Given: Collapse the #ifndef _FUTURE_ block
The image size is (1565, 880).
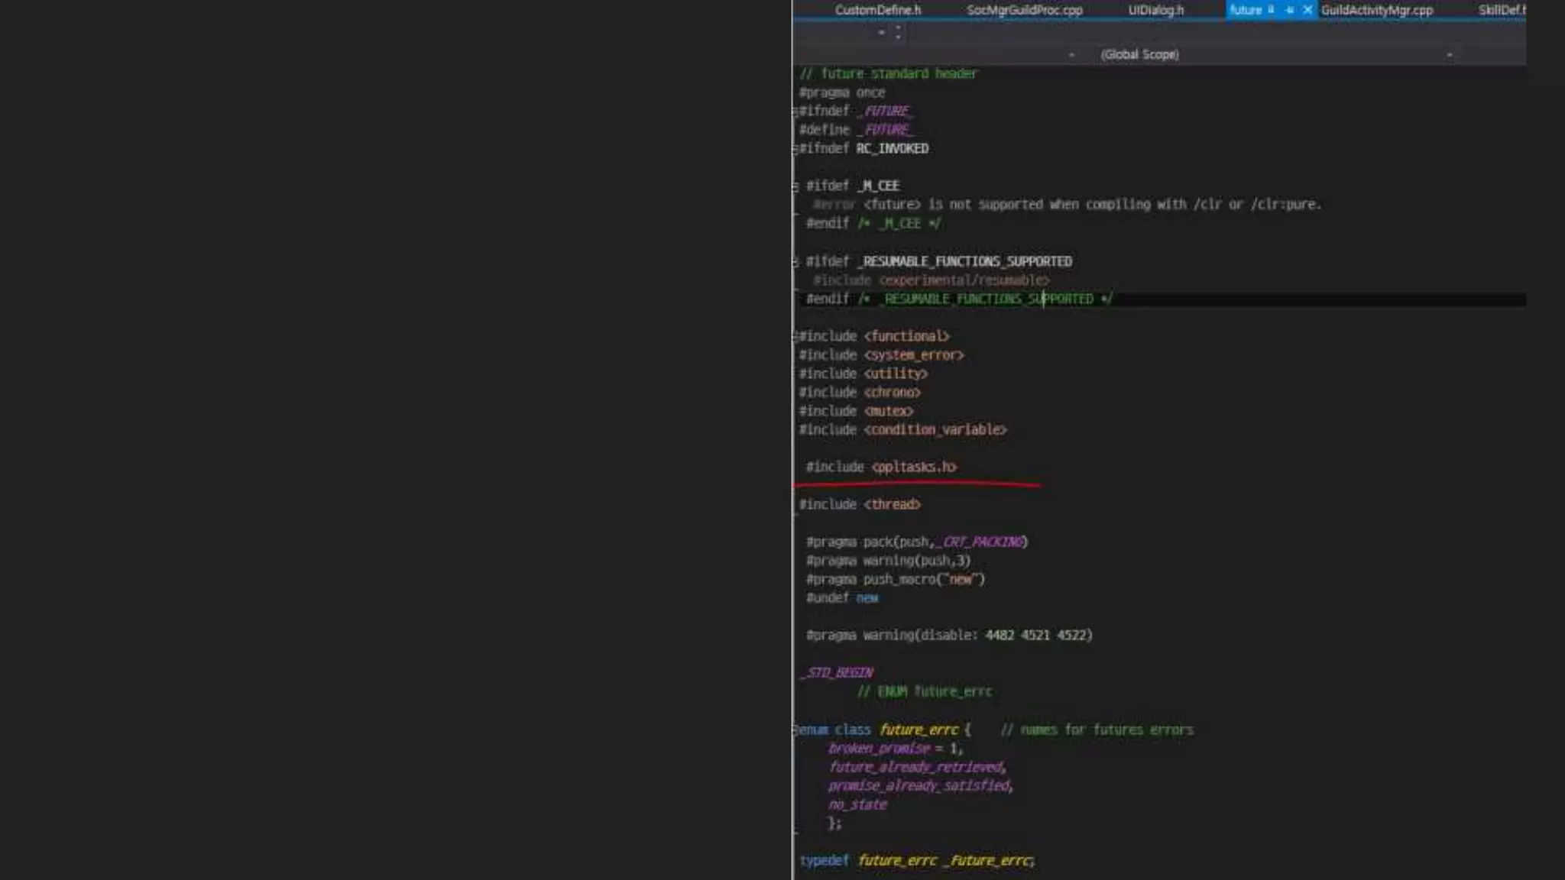Looking at the screenshot, I should pyautogui.click(x=795, y=112).
